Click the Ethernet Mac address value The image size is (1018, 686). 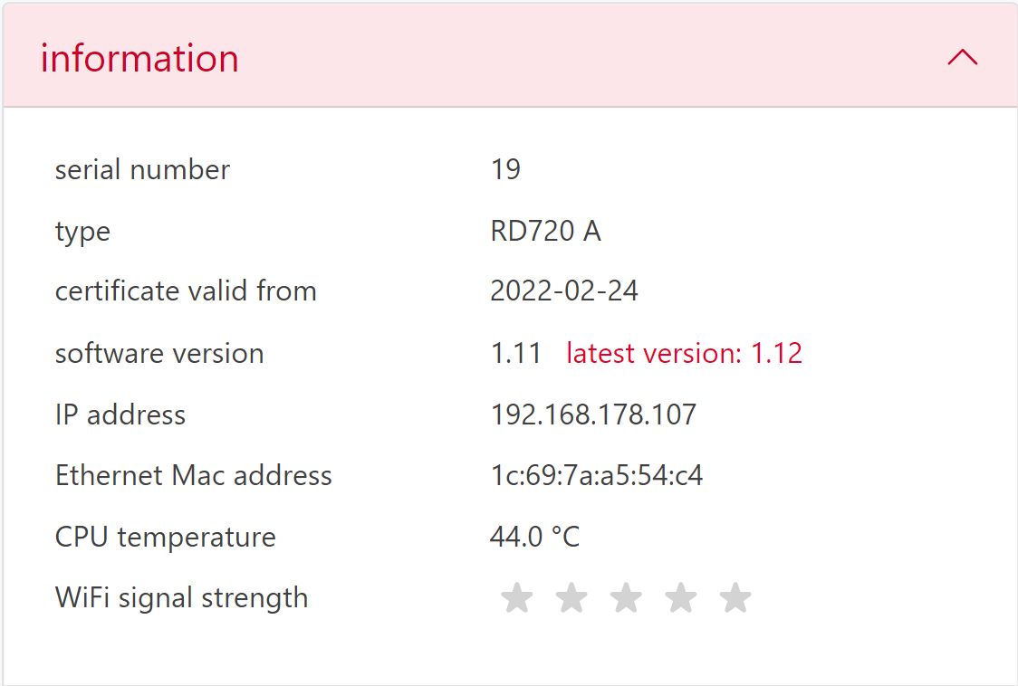point(596,475)
